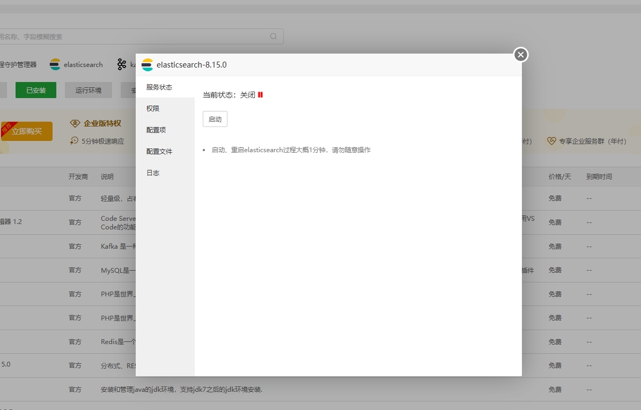Click the 当前状态：关闭 status text
The image size is (641, 410).
[229, 95]
